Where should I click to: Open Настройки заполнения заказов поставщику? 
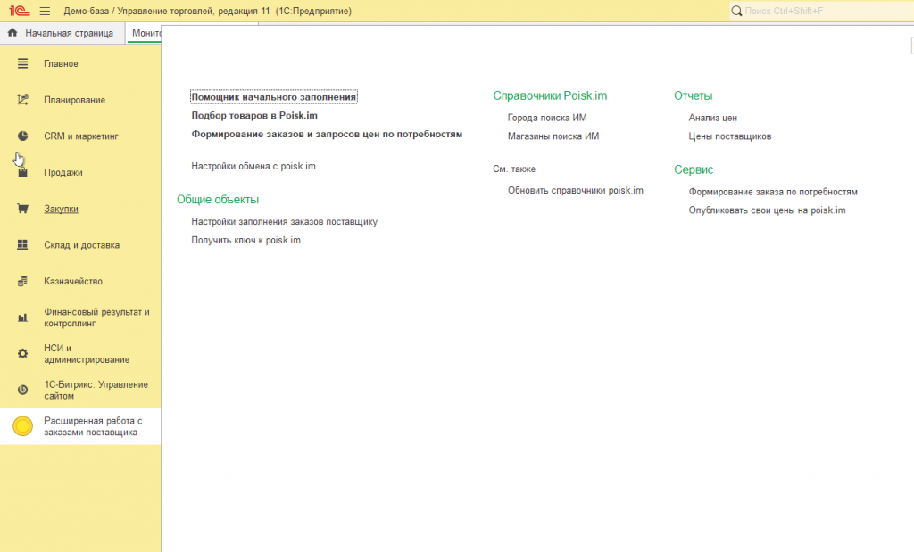pos(284,221)
